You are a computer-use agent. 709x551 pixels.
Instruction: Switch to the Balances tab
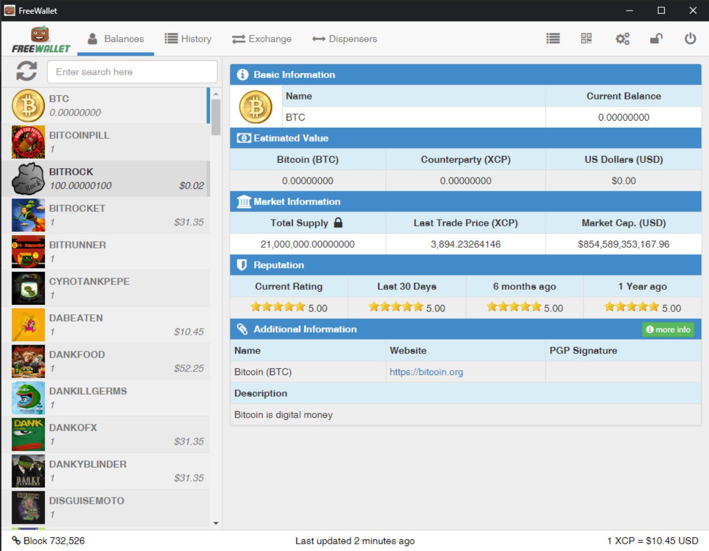(116, 39)
